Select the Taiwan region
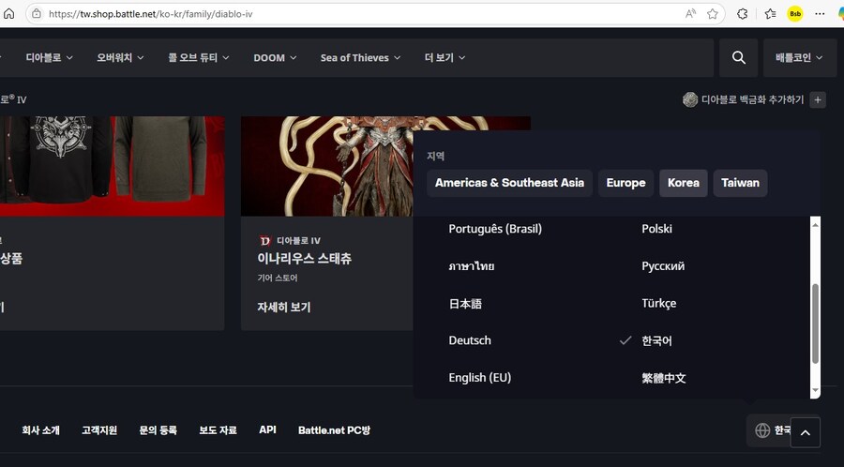The image size is (844, 467). coord(740,183)
